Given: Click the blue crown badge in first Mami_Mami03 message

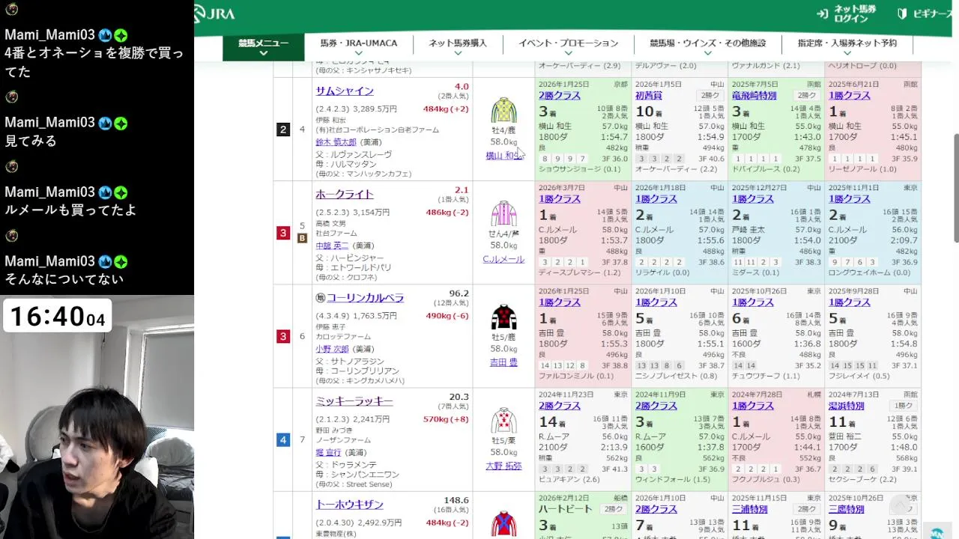Looking at the screenshot, I should 105,35.
